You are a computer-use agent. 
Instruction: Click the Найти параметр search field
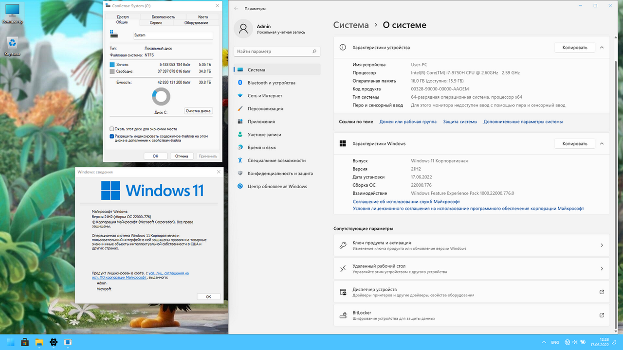click(x=277, y=51)
